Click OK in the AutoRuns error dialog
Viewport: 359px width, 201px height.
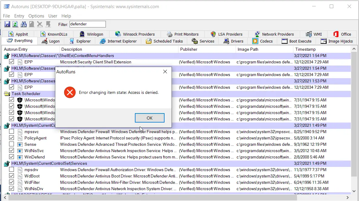149,118
